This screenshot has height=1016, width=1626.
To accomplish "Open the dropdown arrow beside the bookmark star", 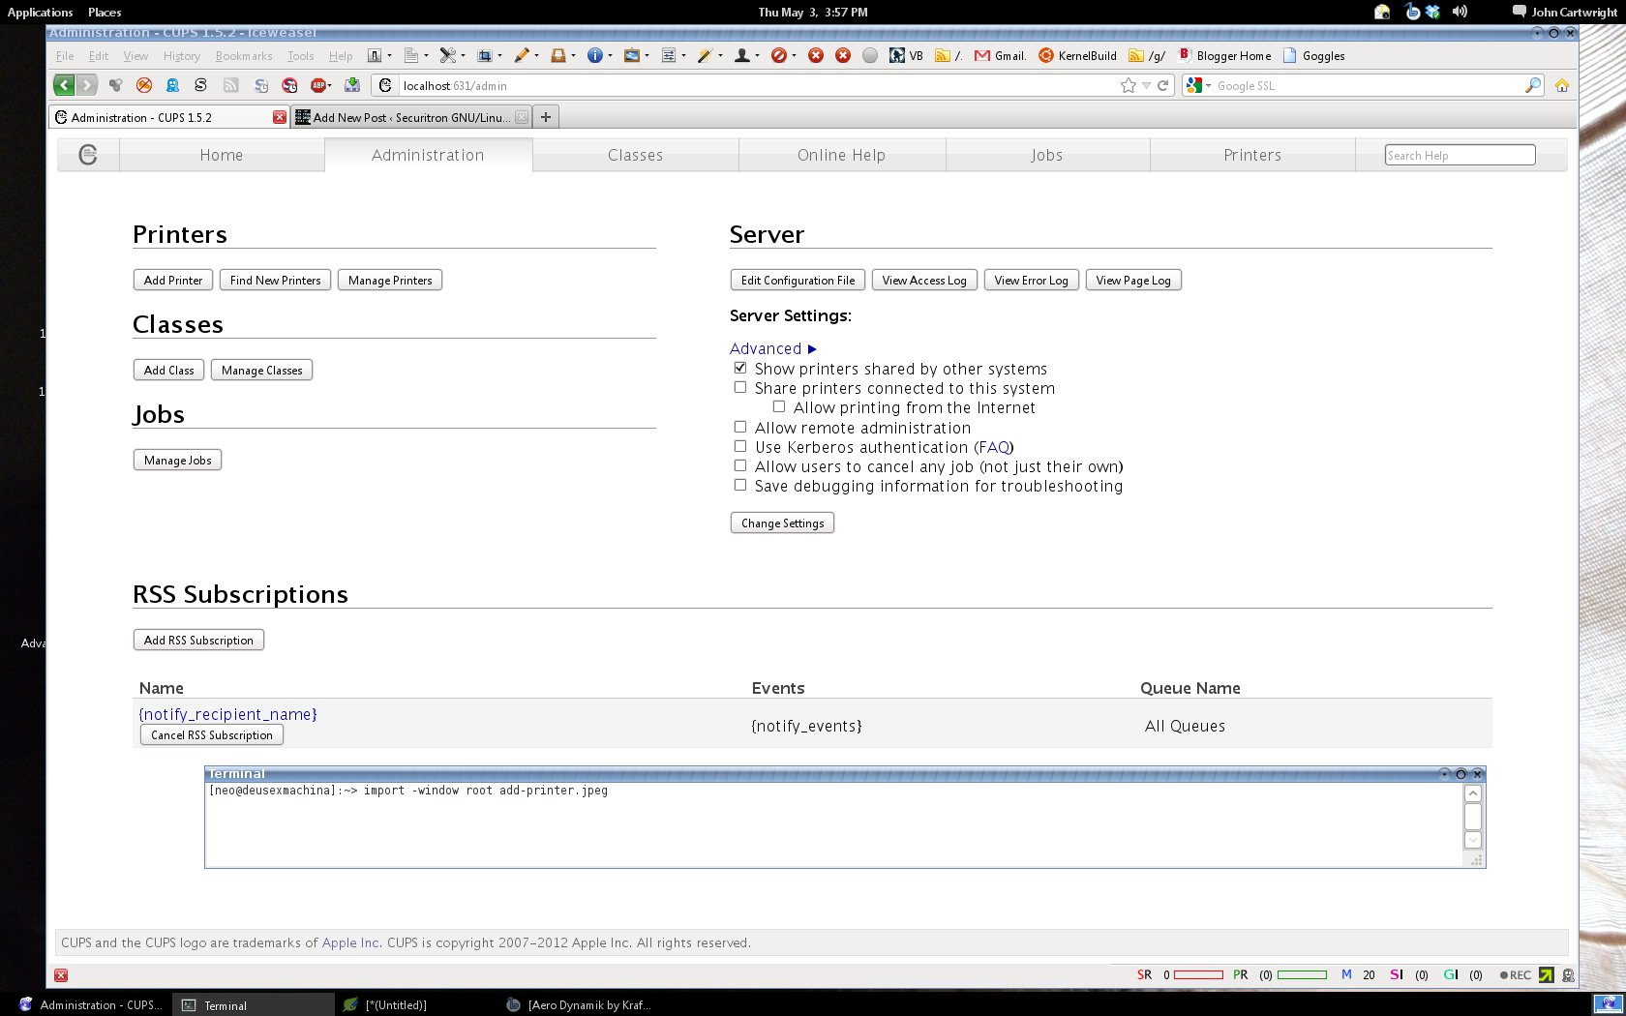I will [x=1145, y=85].
